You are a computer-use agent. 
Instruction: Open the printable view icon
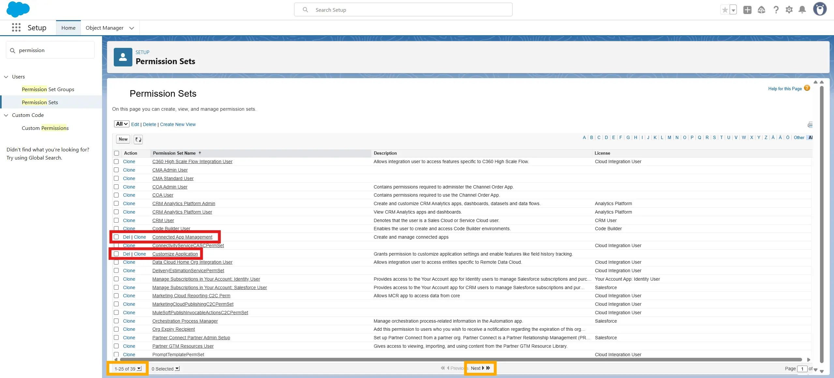point(810,125)
